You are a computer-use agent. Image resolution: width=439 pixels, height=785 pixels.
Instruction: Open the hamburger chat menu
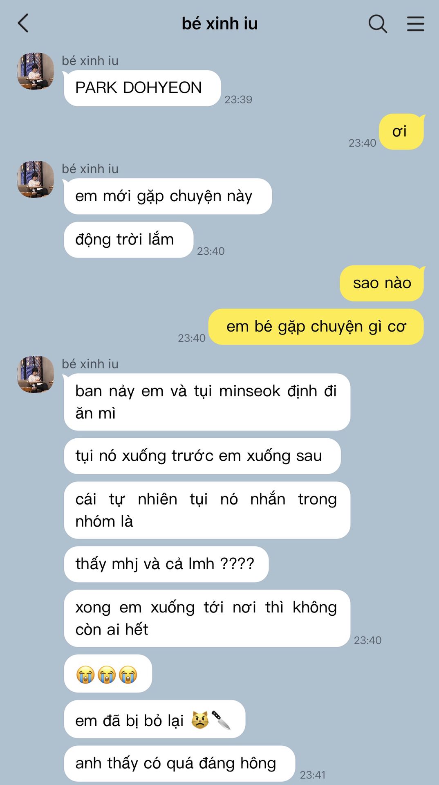[415, 23]
